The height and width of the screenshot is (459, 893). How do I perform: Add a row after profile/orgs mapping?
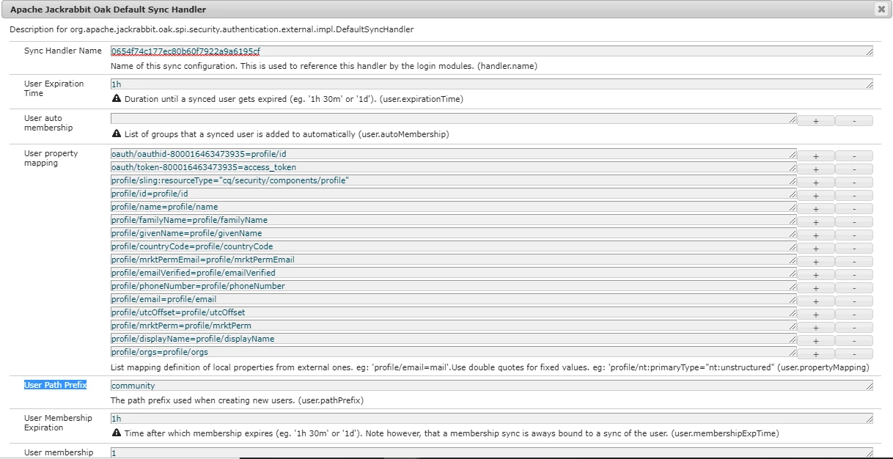[816, 354]
